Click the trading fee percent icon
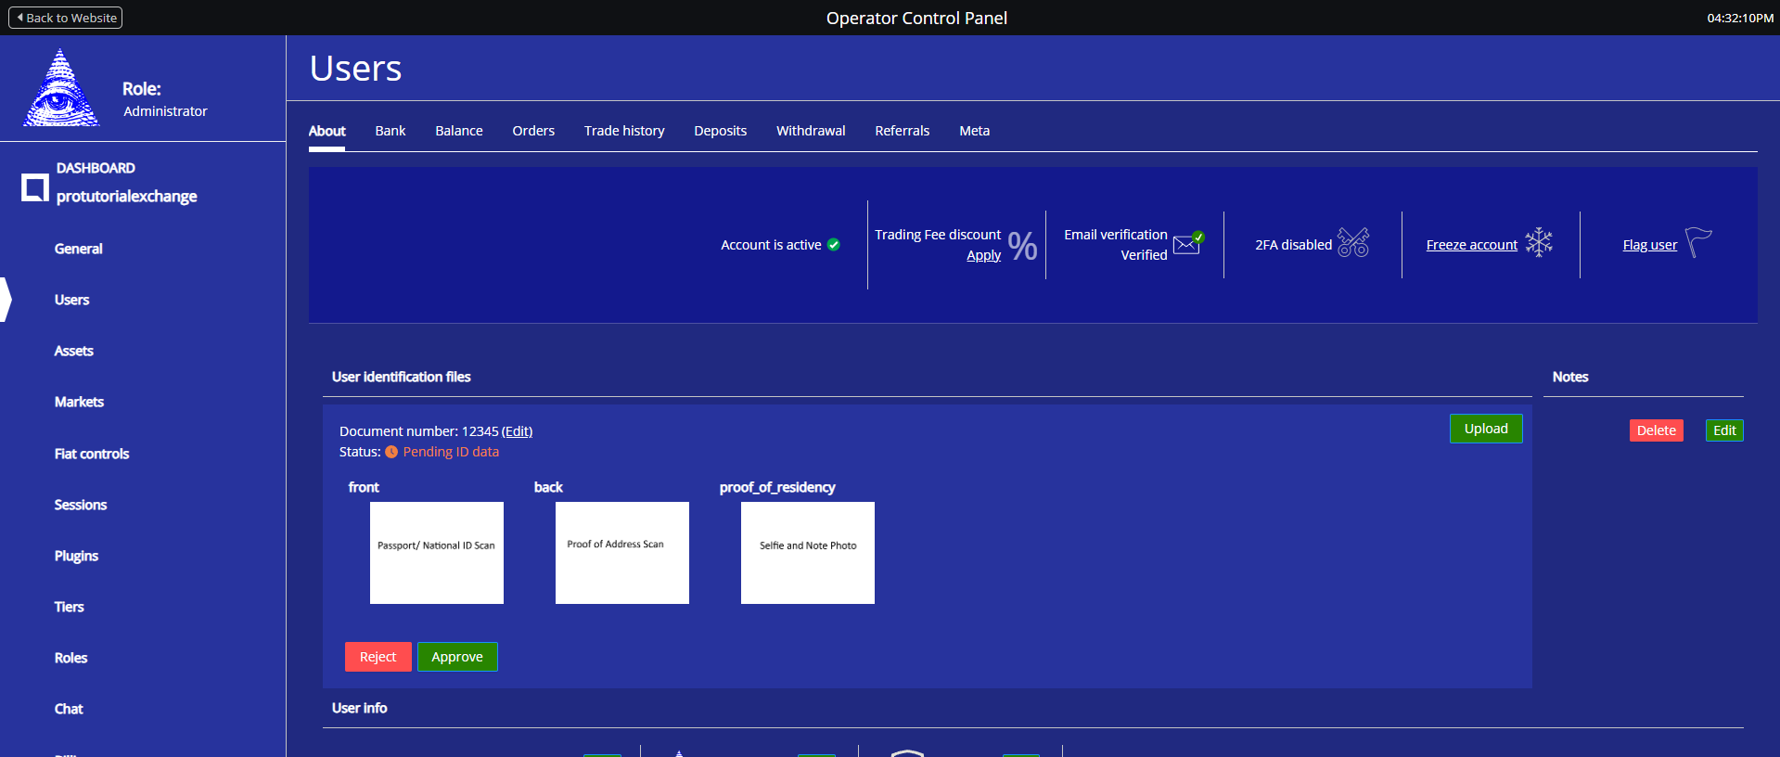This screenshot has height=757, width=1780. point(1022,246)
